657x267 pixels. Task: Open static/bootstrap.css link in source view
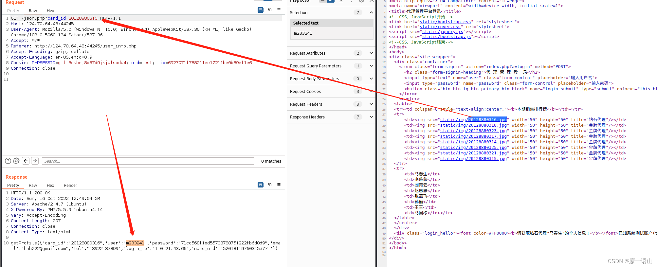point(445,22)
